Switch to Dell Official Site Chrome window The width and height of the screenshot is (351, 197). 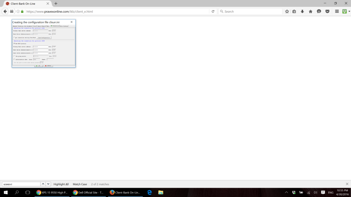pyautogui.click(x=88, y=192)
